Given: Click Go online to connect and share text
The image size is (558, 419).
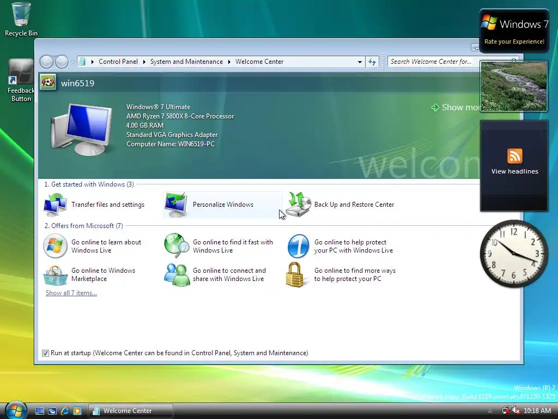Looking at the screenshot, I should coord(229,275).
